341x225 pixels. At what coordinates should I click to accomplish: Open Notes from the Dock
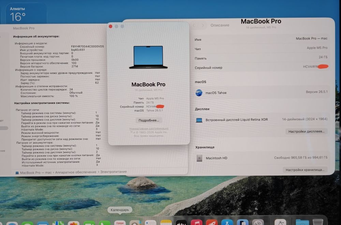tap(166, 223)
